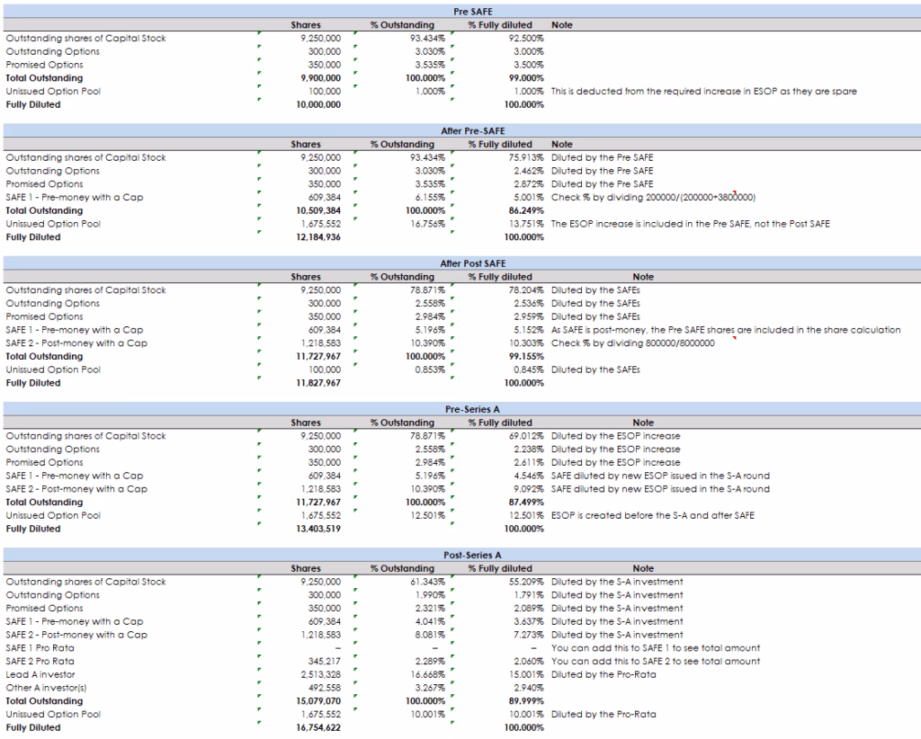This screenshot has width=921, height=739.
Task: Select the 13,403,519 fully diluted shares cell
Action: pyautogui.click(x=317, y=529)
